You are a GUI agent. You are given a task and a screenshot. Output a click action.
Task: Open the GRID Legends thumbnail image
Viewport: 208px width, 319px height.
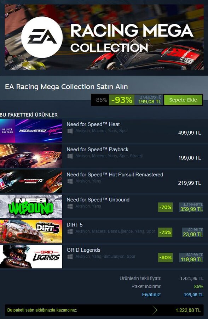pos(31,257)
